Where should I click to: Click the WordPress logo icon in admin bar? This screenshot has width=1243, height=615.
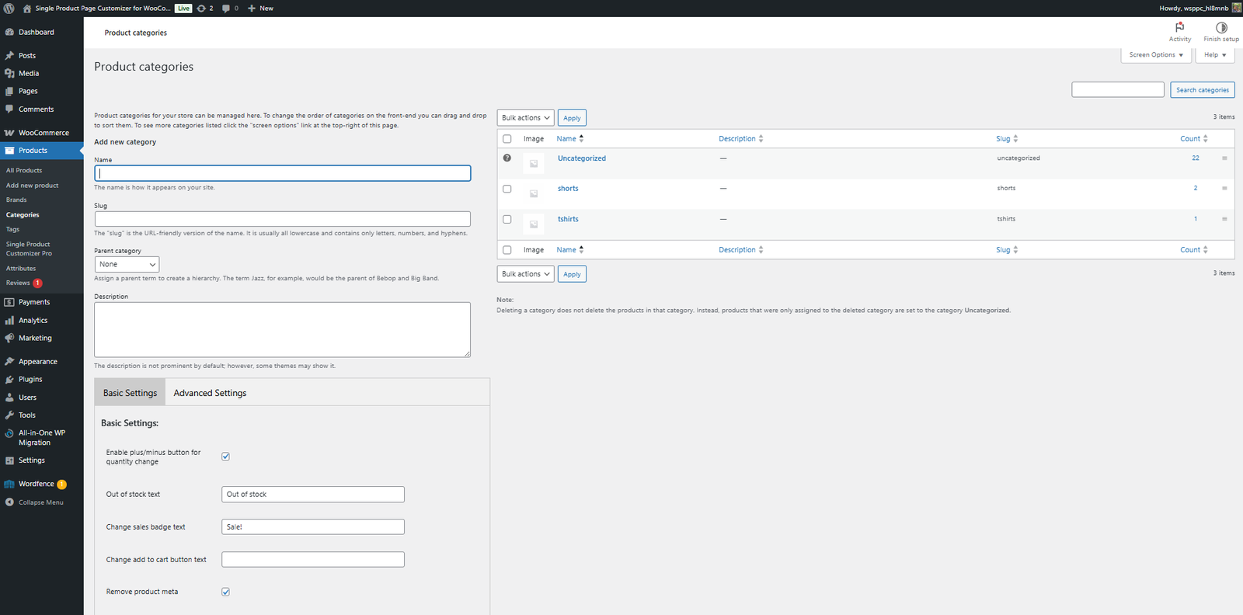[x=9, y=9]
